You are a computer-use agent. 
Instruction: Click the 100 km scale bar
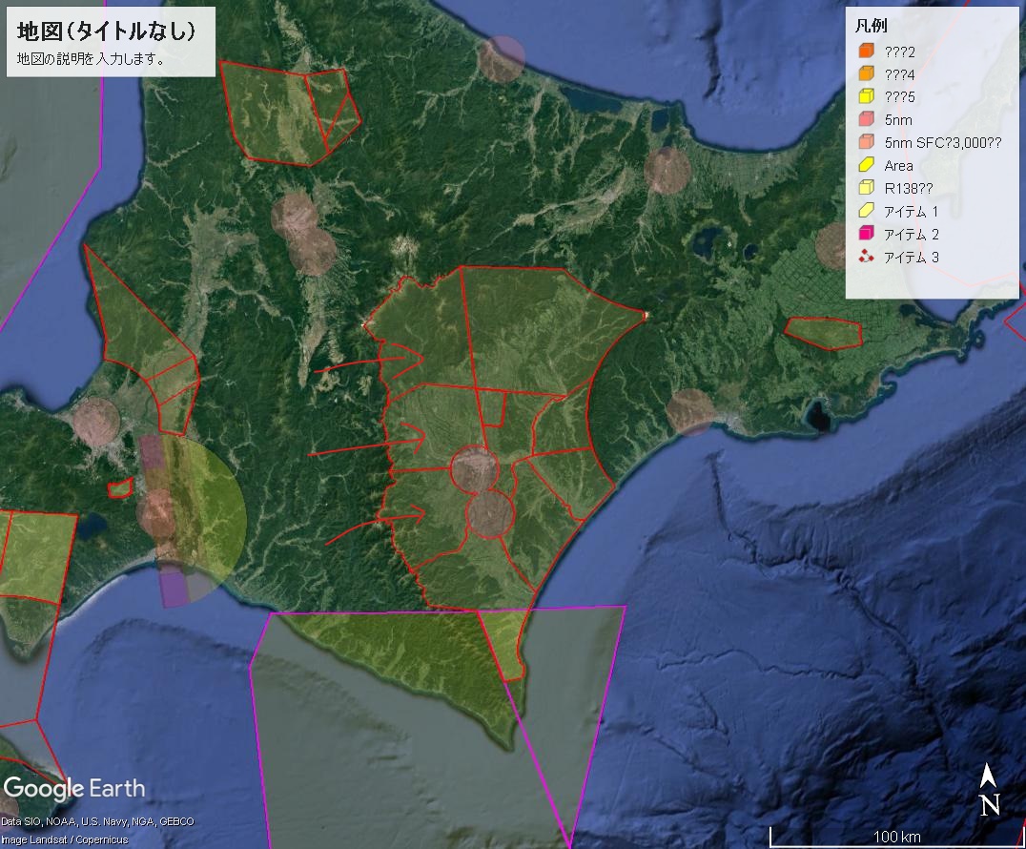click(x=896, y=836)
